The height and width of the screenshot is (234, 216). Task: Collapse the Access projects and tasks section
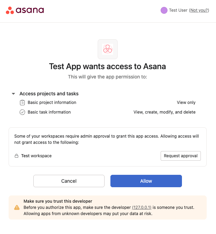pyautogui.click(x=13, y=94)
